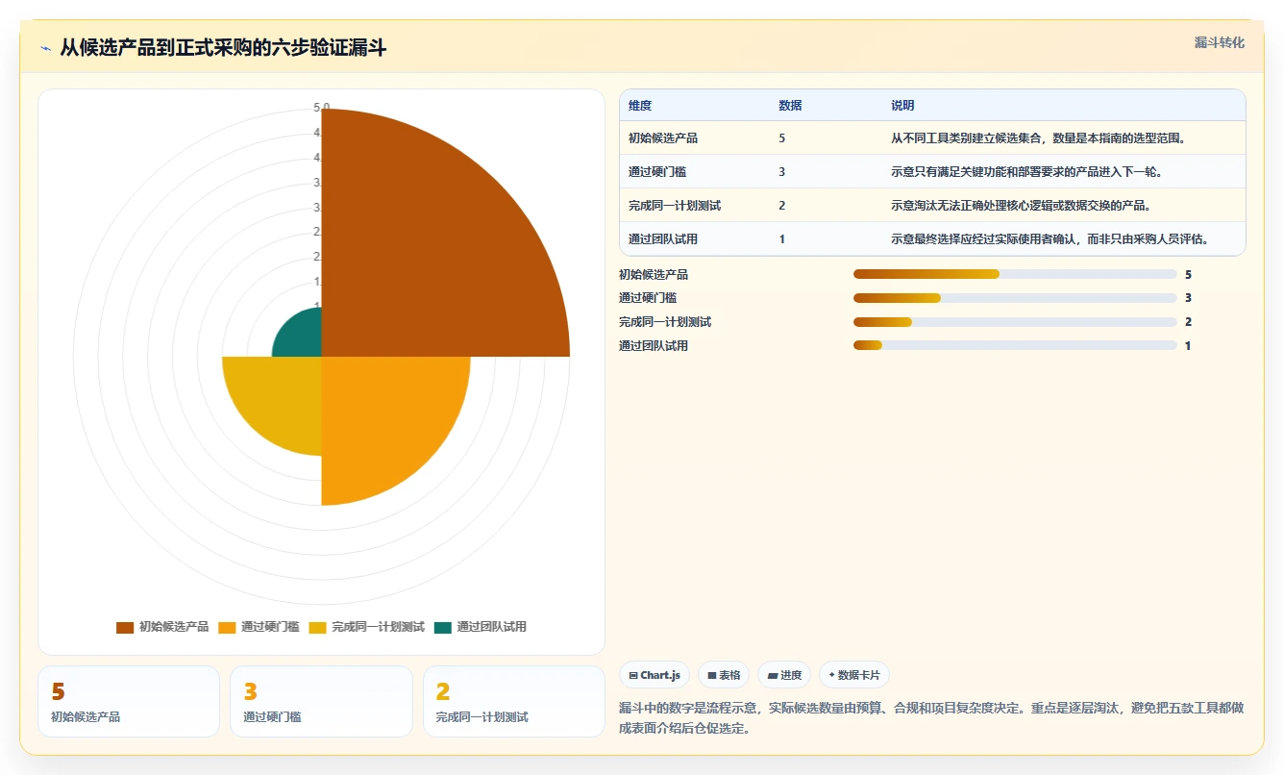Click the yellow 完成同一计划测试 polar segment
This screenshot has width=1284, height=775.
pyautogui.click(x=279, y=399)
